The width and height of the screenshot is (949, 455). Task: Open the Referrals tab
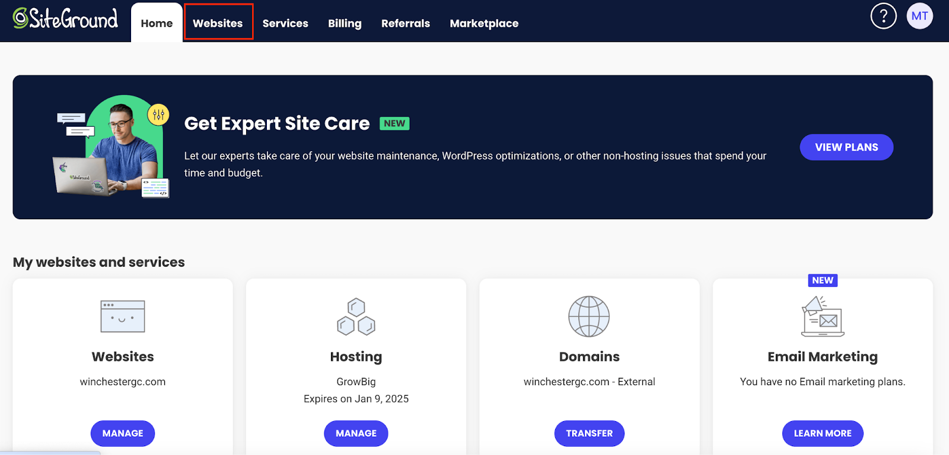click(x=406, y=23)
